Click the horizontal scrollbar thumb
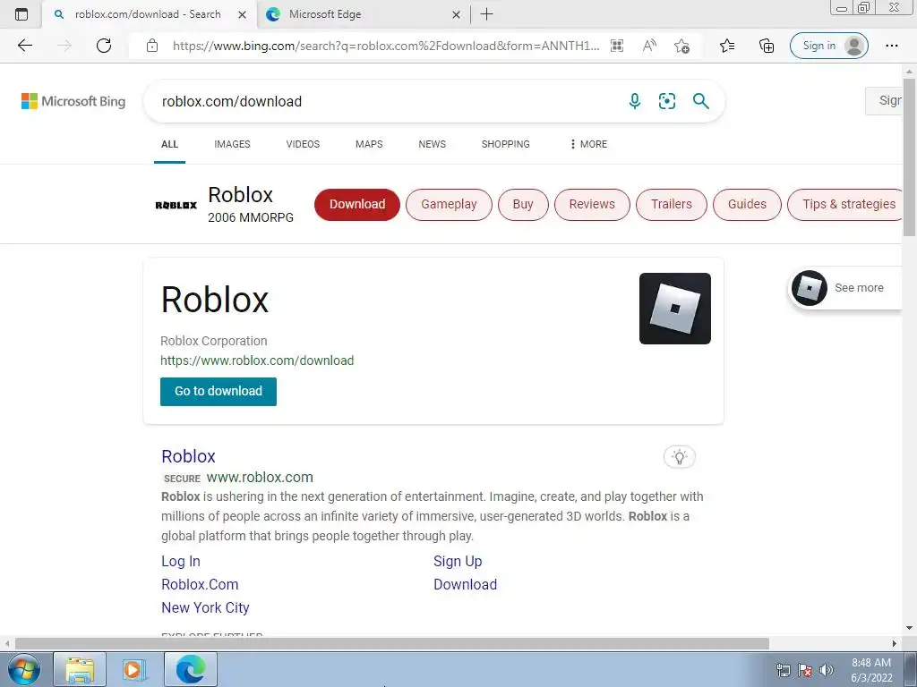 point(392,643)
